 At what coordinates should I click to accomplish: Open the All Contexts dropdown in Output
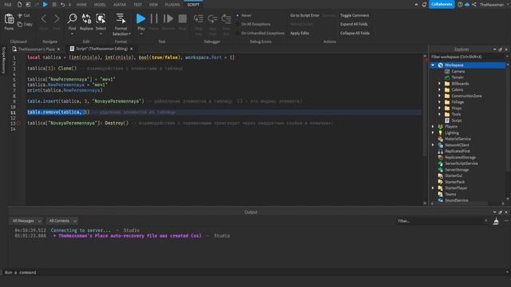click(62, 221)
